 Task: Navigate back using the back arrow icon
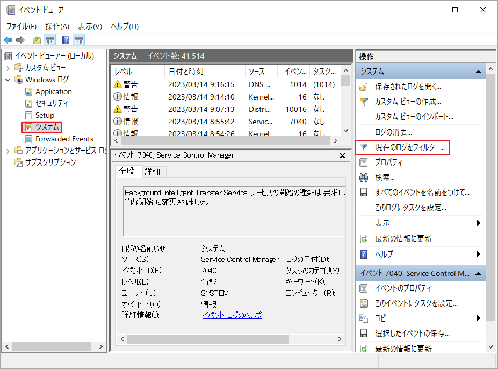[8, 39]
